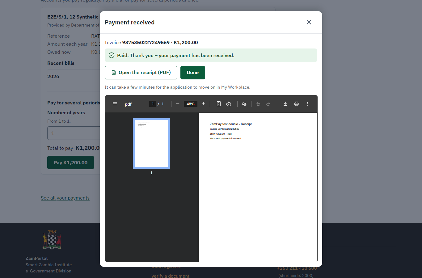Click the 'Invoice 9375350227249569' line in the receipt page

pos(225,129)
